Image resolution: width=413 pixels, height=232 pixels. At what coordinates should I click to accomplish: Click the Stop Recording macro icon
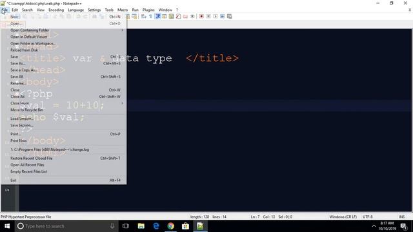[x=208, y=16]
